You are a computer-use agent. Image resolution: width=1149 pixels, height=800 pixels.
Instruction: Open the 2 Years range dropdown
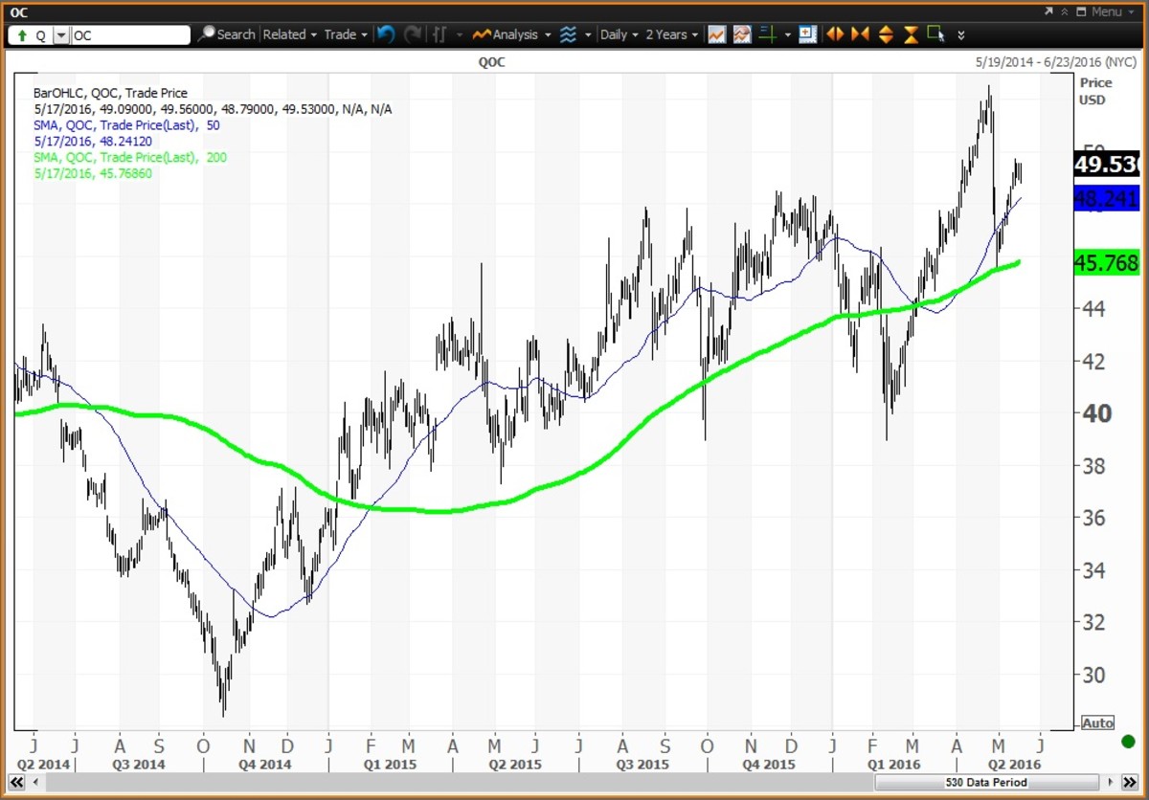tap(671, 34)
